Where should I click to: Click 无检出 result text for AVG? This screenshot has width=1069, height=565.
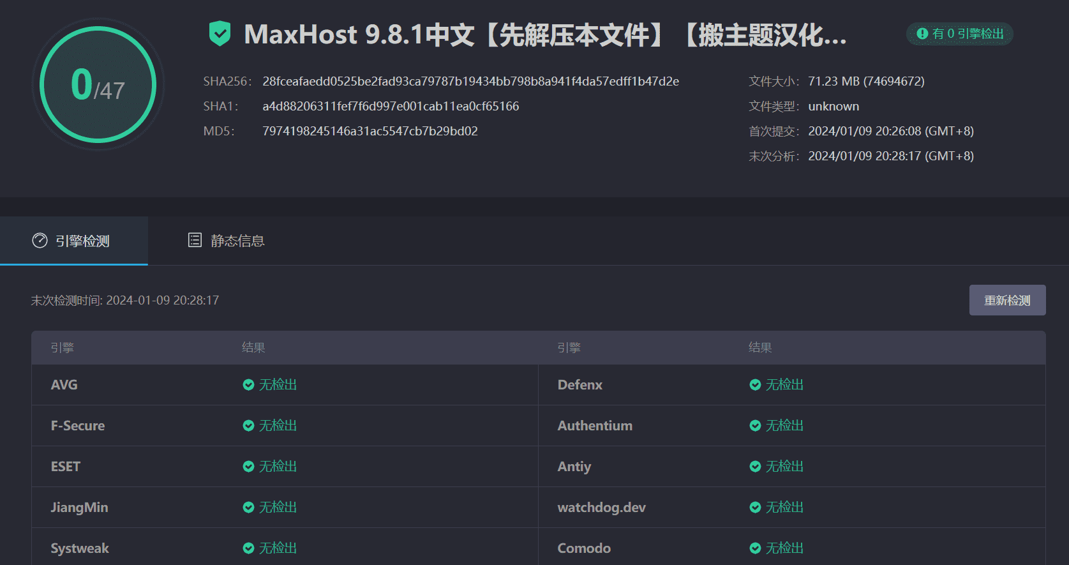tap(278, 384)
